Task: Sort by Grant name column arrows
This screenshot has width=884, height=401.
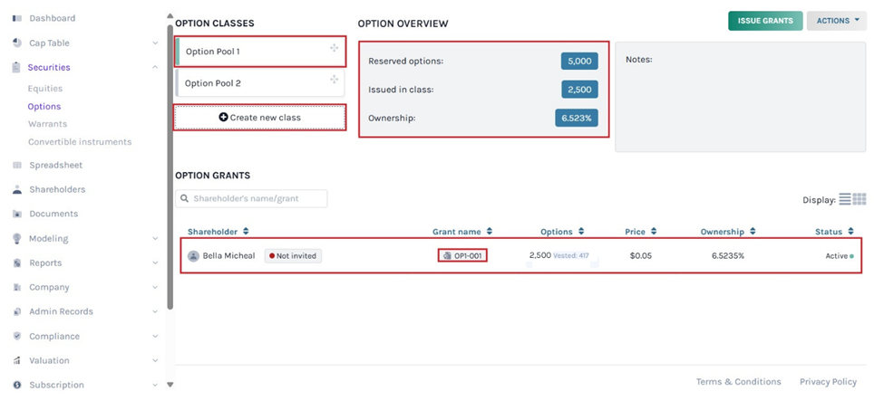Action: click(490, 232)
